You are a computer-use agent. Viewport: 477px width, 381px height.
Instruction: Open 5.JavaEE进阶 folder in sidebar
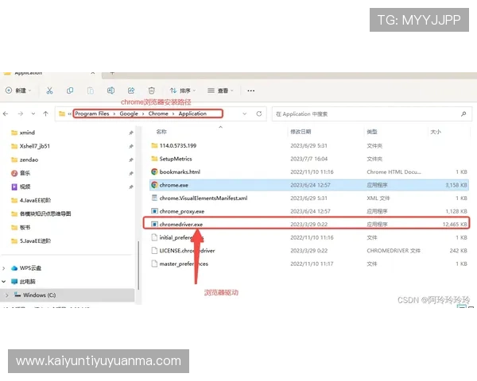click(31, 241)
